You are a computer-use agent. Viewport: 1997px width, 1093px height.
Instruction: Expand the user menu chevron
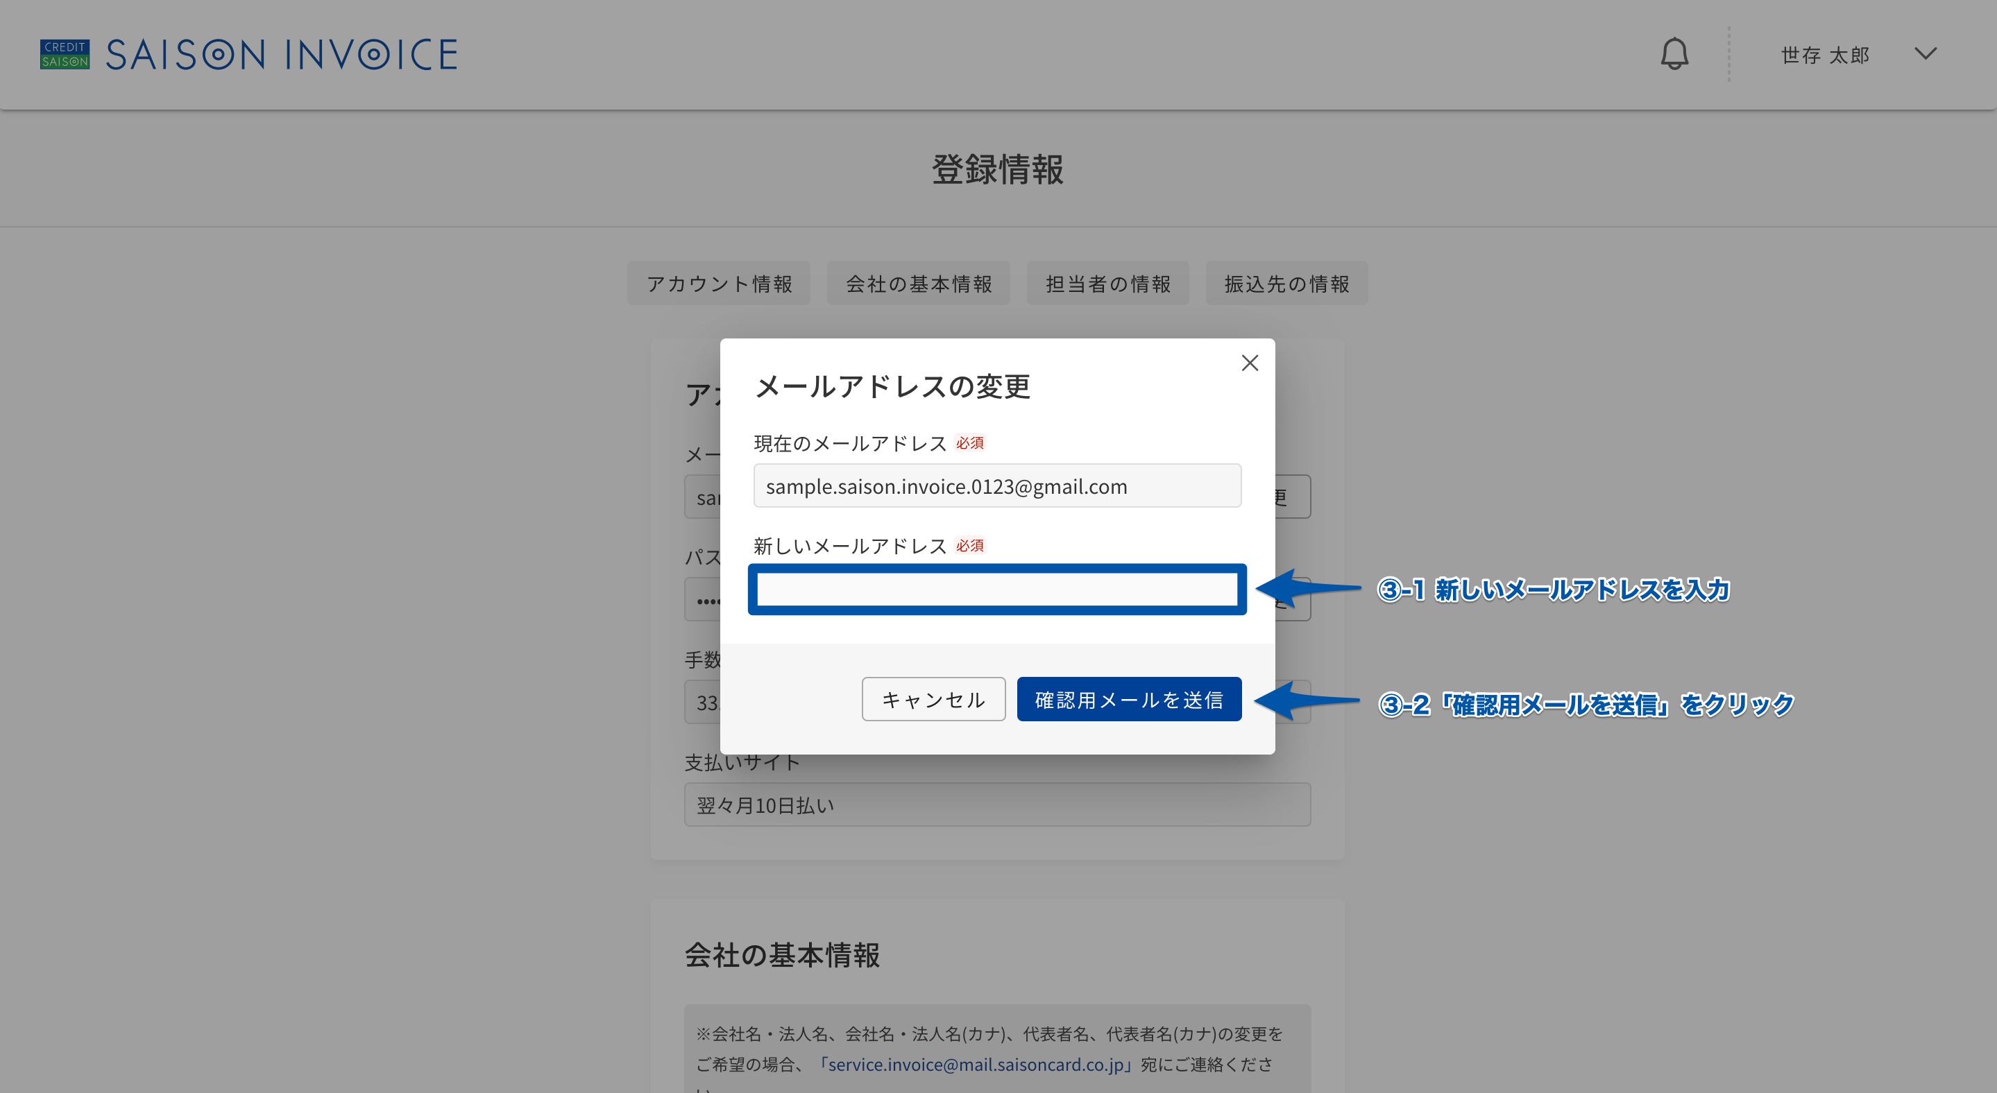[x=1926, y=53]
